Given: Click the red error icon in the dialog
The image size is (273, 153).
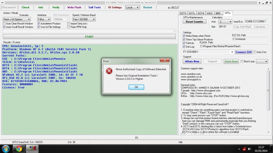Looking at the screenshot, I should pyautogui.click(x=109, y=71).
